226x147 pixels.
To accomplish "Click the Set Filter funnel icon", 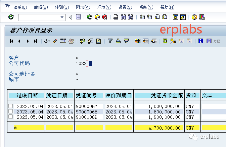I will (x=110, y=41).
